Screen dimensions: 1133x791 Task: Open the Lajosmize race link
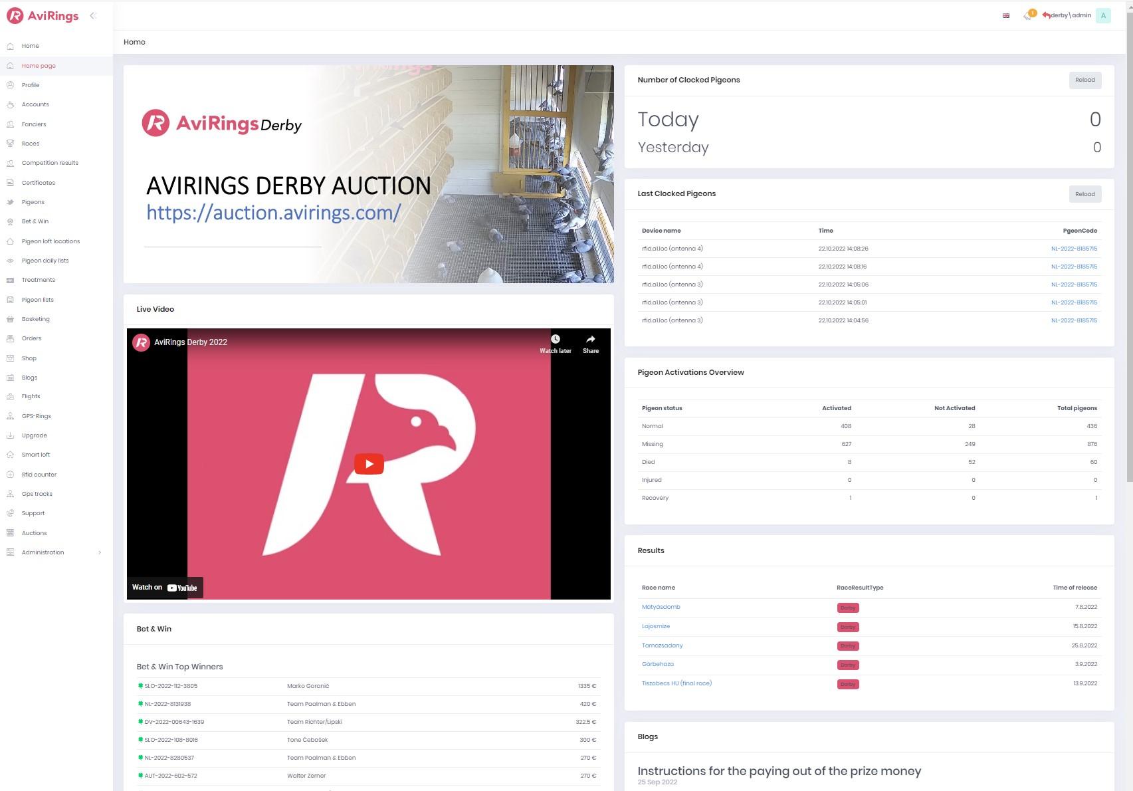point(656,626)
